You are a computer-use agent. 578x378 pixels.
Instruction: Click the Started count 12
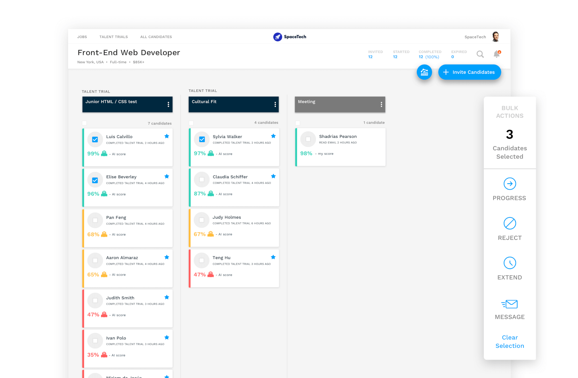[x=395, y=57]
